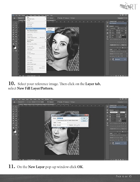Open the Opacity arrow in New Layer dialog
140x182 pixels.
(x=77, y=125)
